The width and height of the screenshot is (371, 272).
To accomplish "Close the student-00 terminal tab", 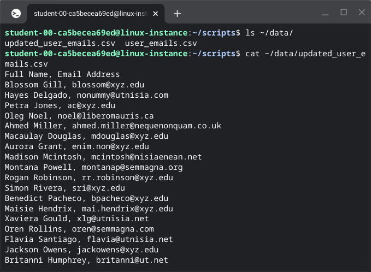I will click(x=156, y=14).
